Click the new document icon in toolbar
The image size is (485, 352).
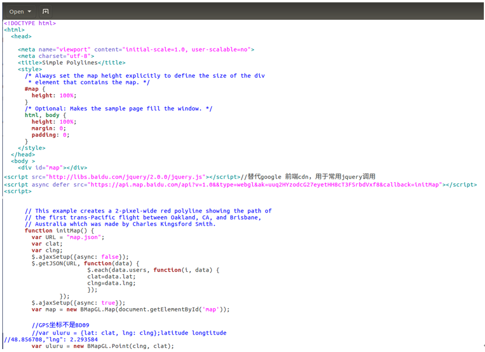click(46, 12)
